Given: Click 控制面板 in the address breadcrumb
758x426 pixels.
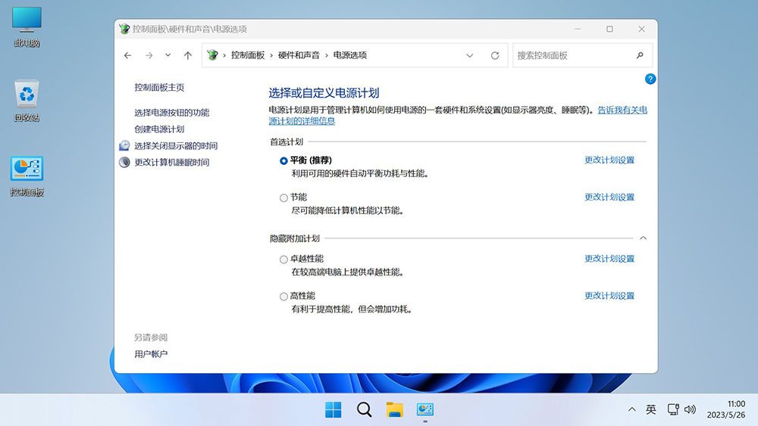Looking at the screenshot, I should 248,55.
